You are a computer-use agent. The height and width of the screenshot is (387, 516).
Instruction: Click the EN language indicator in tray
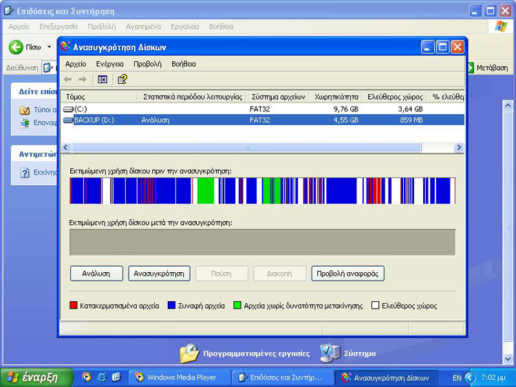pos(457,378)
